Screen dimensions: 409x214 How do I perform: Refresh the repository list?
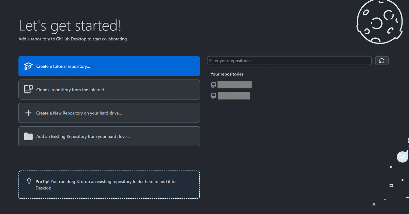coord(382,61)
